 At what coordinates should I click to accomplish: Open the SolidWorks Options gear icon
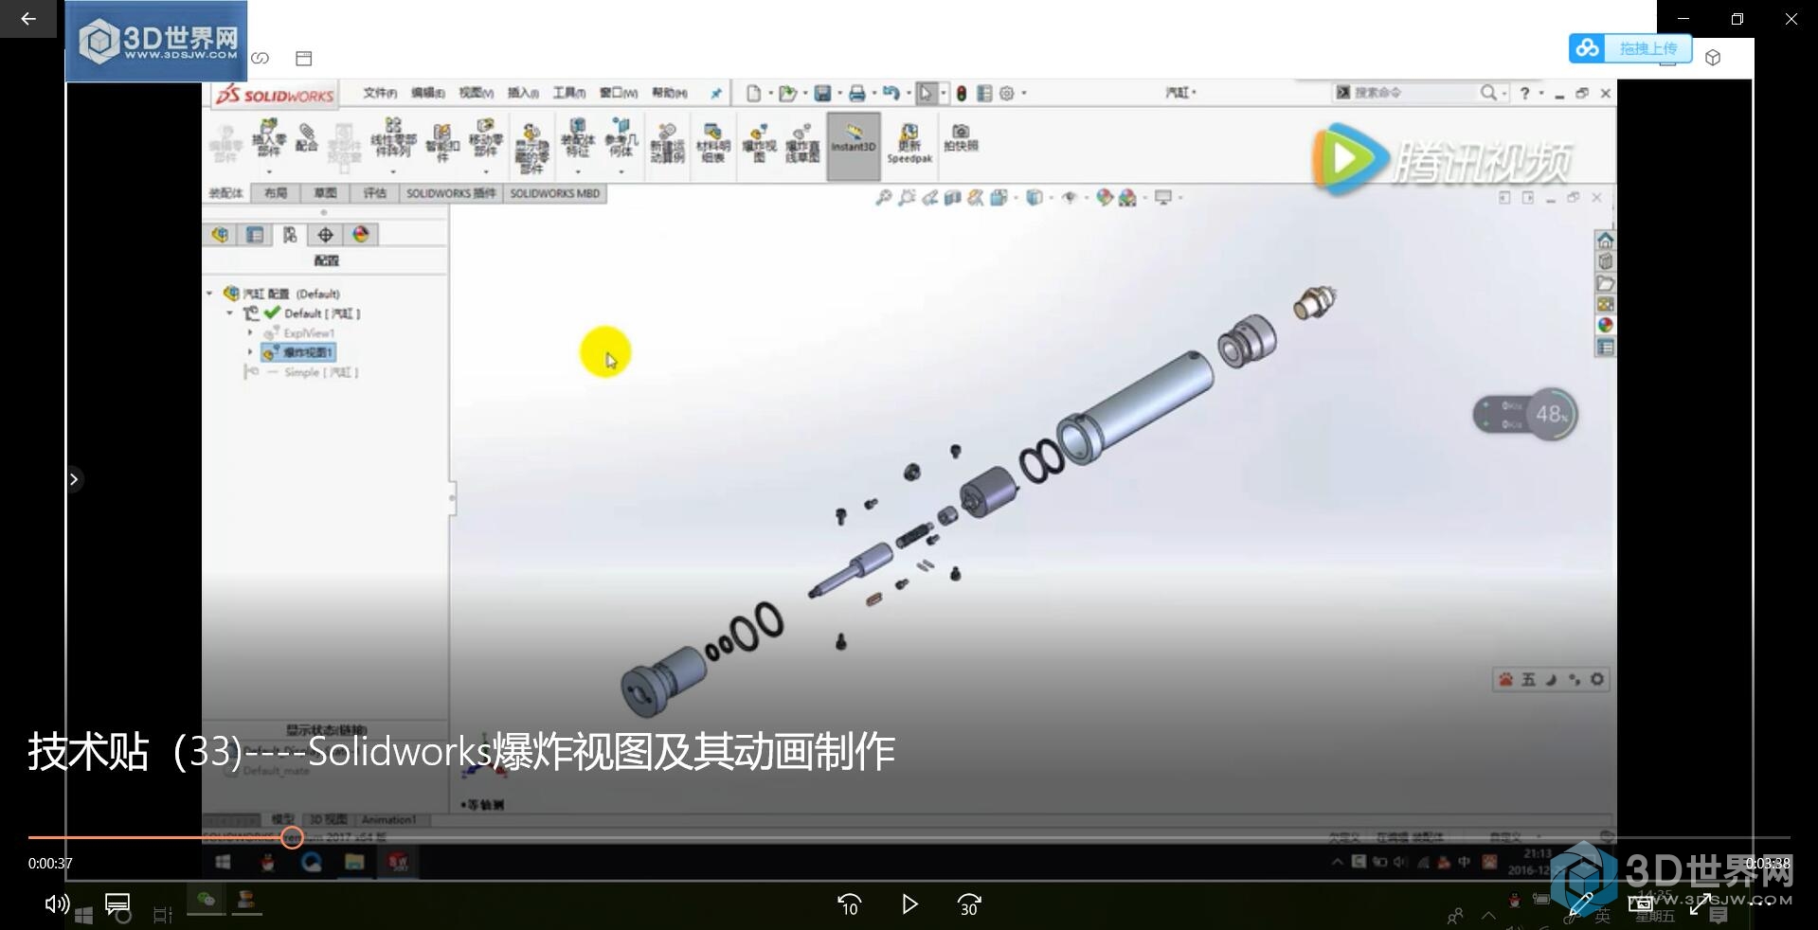coord(1007,93)
